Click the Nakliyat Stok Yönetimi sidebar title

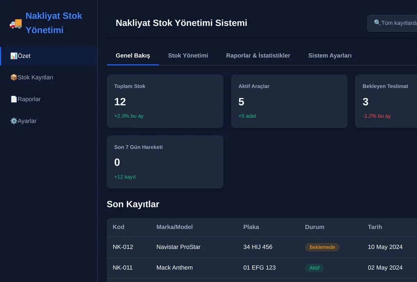click(54, 23)
